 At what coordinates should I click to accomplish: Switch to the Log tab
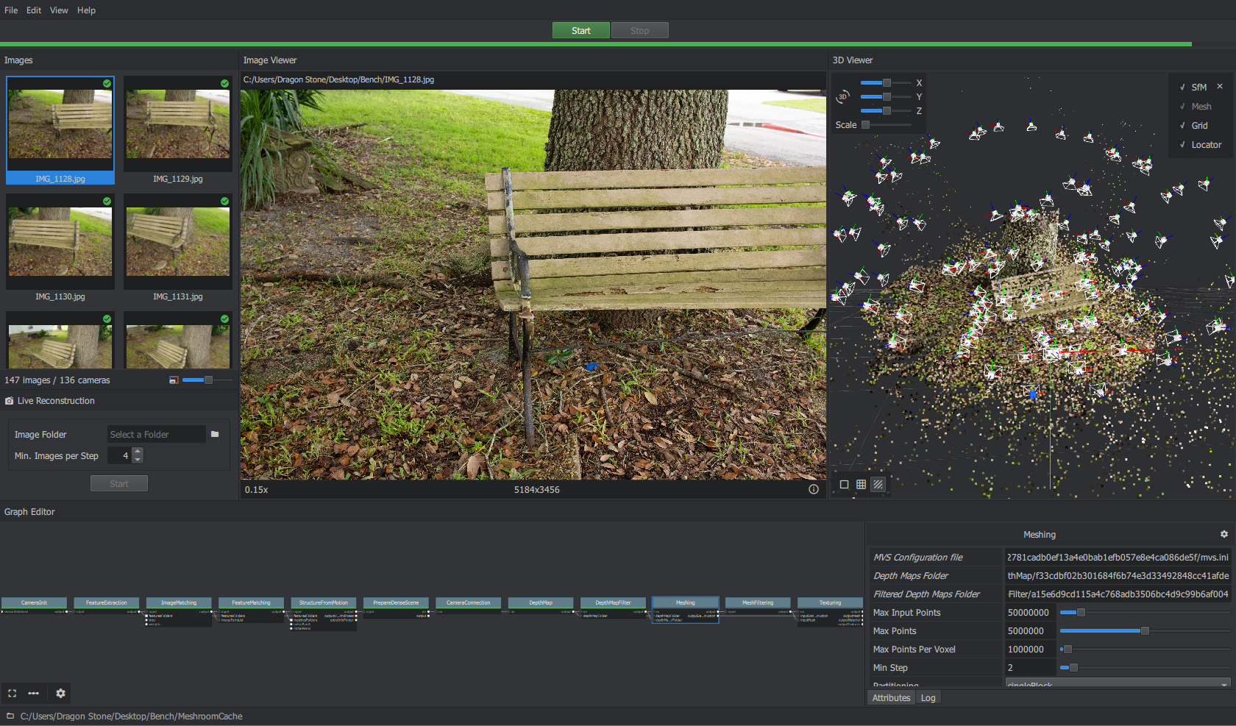point(928,698)
